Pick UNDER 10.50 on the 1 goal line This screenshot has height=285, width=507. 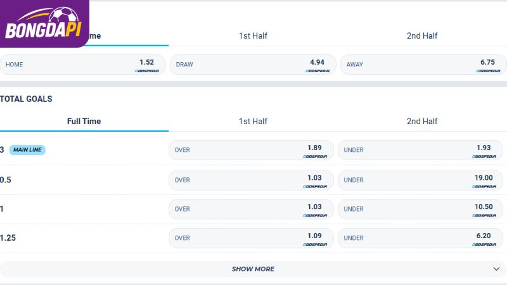click(x=420, y=209)
